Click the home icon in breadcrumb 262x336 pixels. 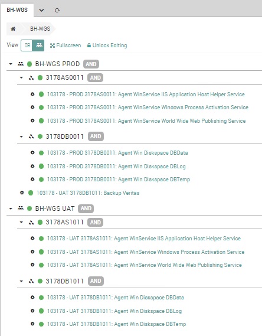13,29
